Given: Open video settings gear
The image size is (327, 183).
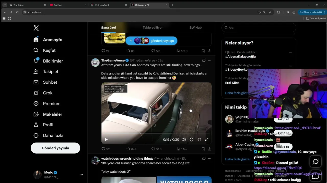Looking at the screenshot, I should (191, 140).
